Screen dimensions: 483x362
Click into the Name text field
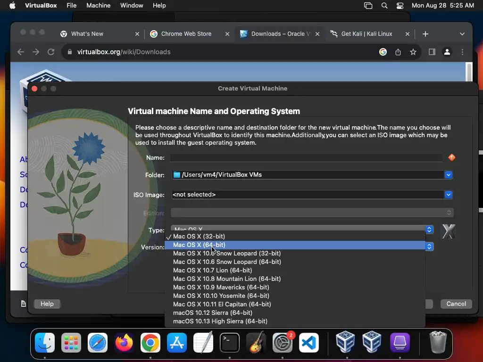coord(307,157)
